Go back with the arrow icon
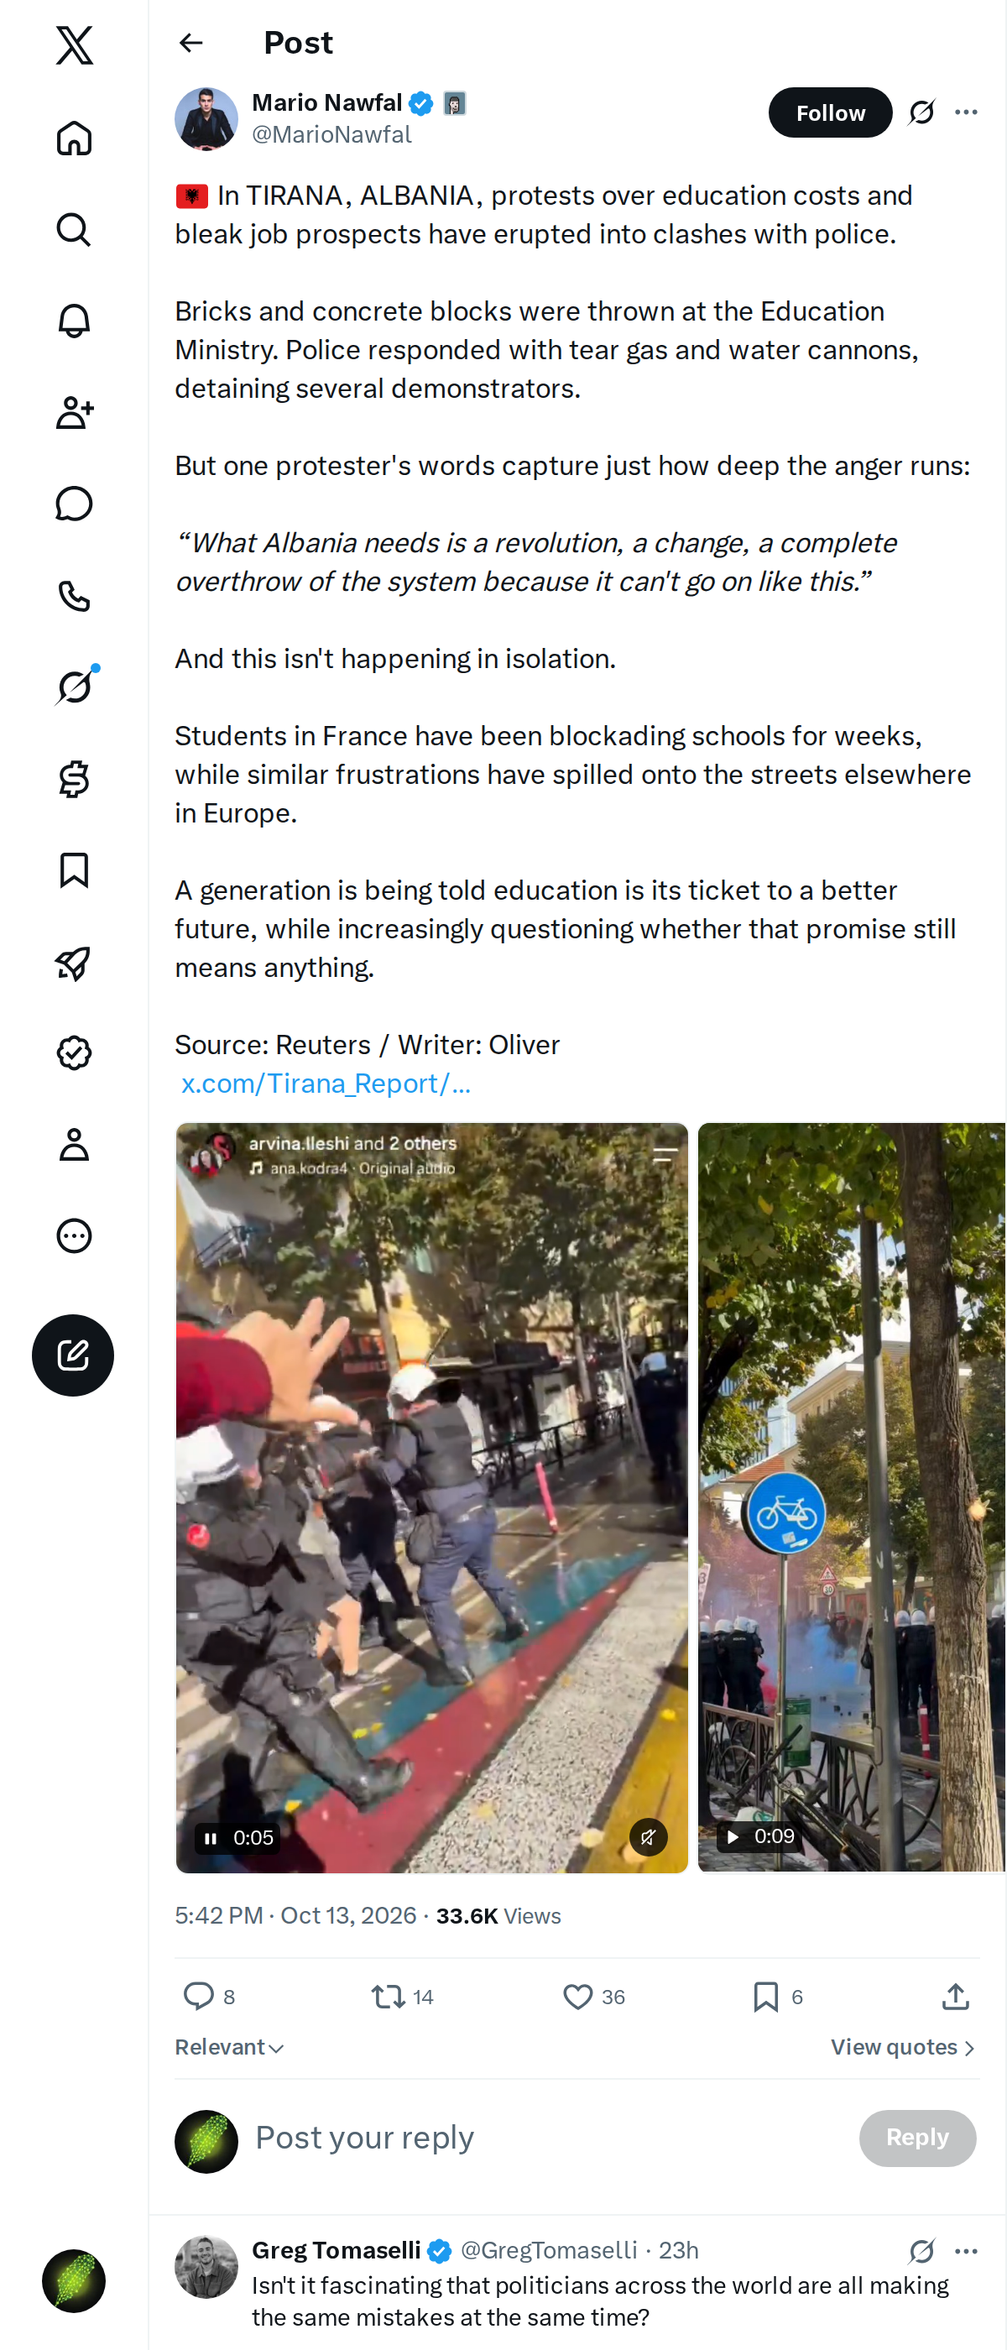This screenshot has height=2350, width=1007. 190,43
